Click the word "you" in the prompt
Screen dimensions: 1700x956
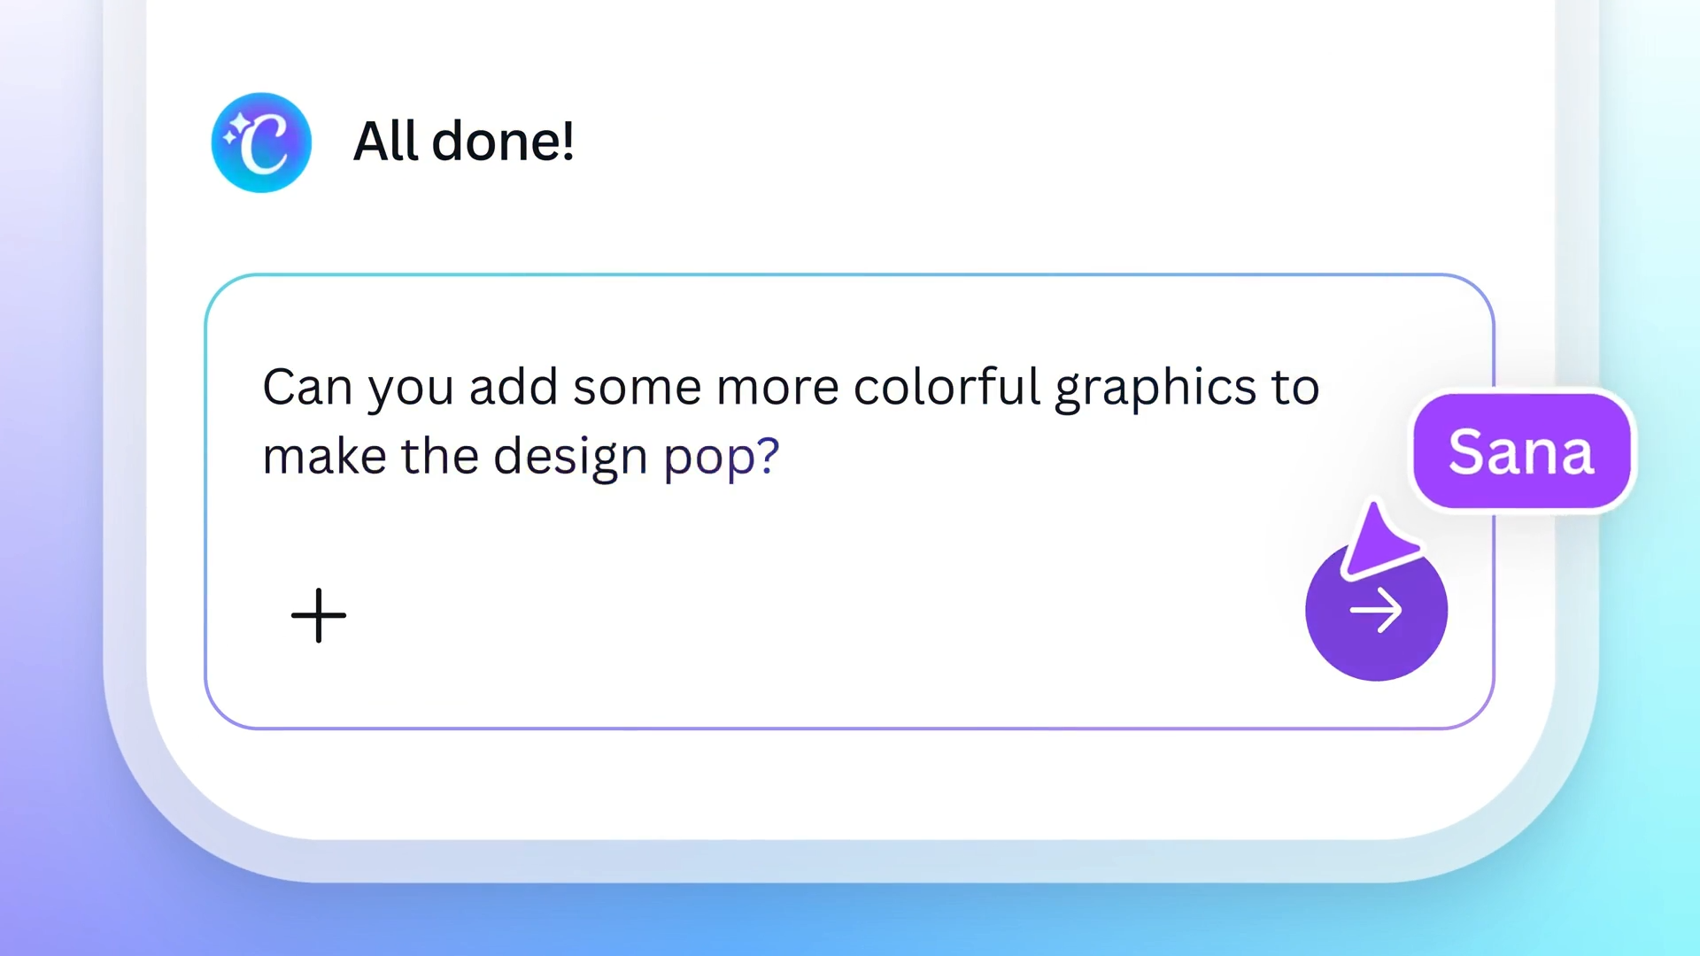coord(411,389)
